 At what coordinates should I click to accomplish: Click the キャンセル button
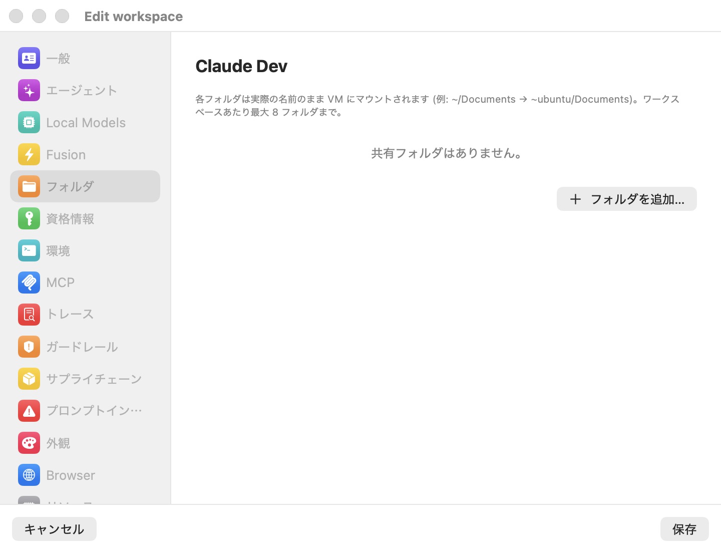(54, 529)
